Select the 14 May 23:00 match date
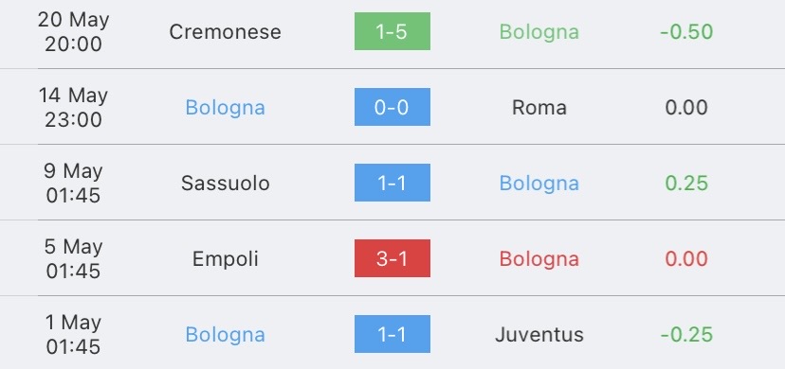The width and height of the screenshot is (785, 369). 73,107
